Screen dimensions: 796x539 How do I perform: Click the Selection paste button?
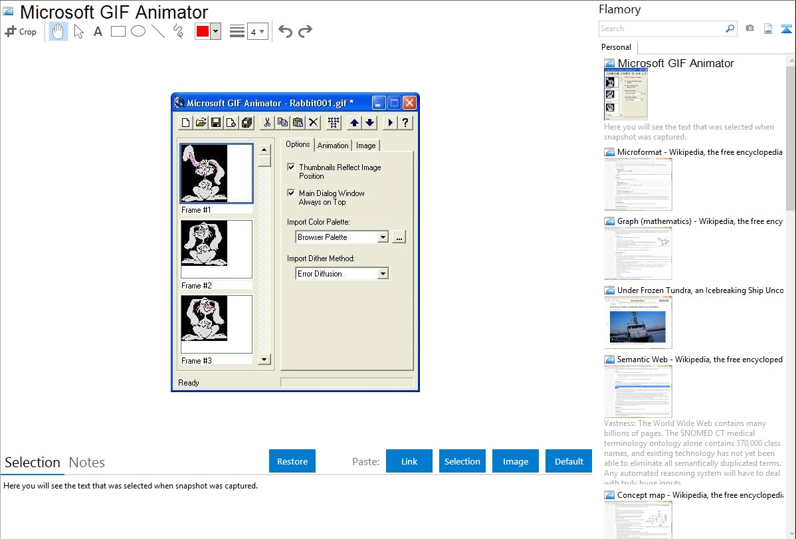462,461
